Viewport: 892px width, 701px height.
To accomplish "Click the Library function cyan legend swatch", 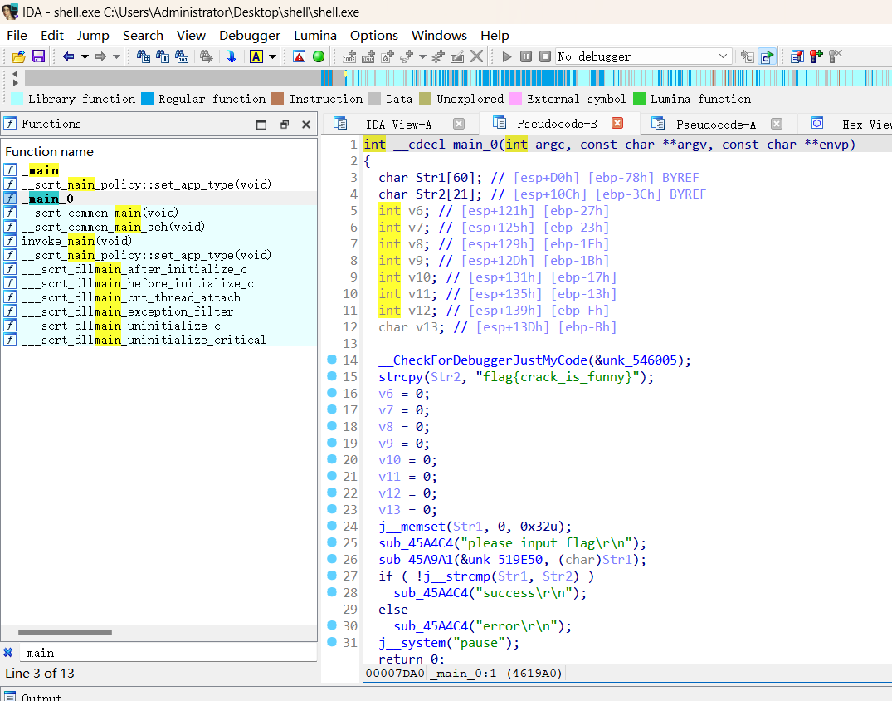I will 17,99.
